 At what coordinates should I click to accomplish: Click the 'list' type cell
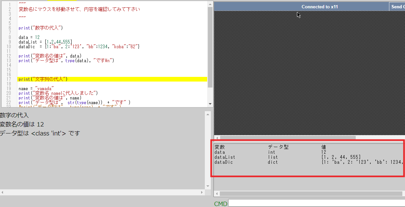[273, 157]
